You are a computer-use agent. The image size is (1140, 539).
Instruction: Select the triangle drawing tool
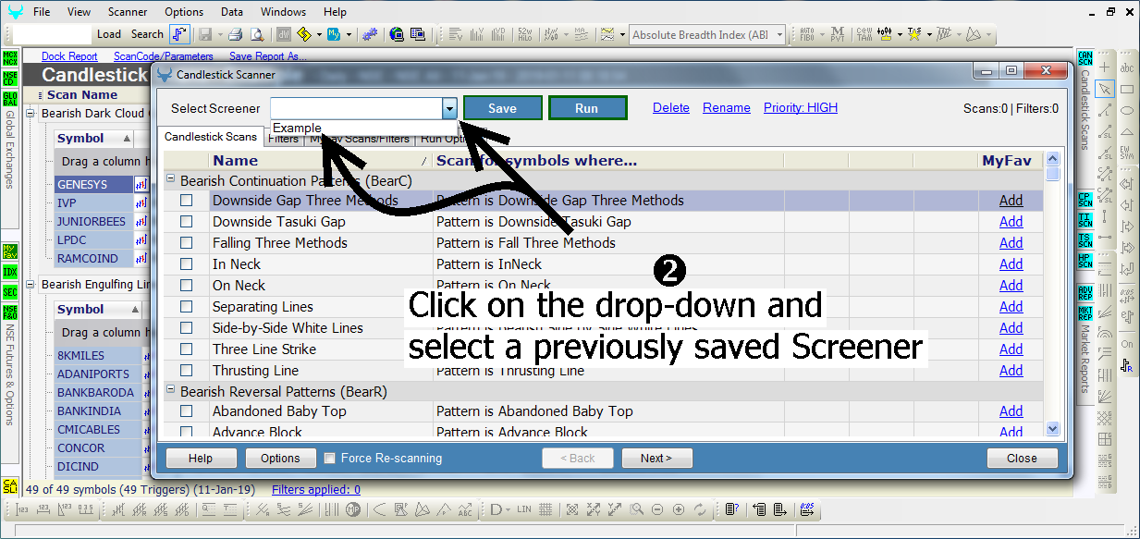[x=1127, y=131]
